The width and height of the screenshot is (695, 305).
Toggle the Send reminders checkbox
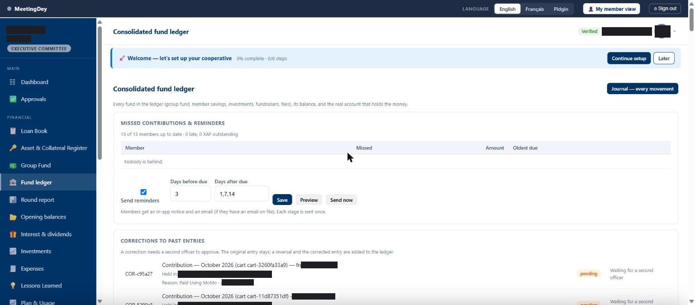point(143,192)
